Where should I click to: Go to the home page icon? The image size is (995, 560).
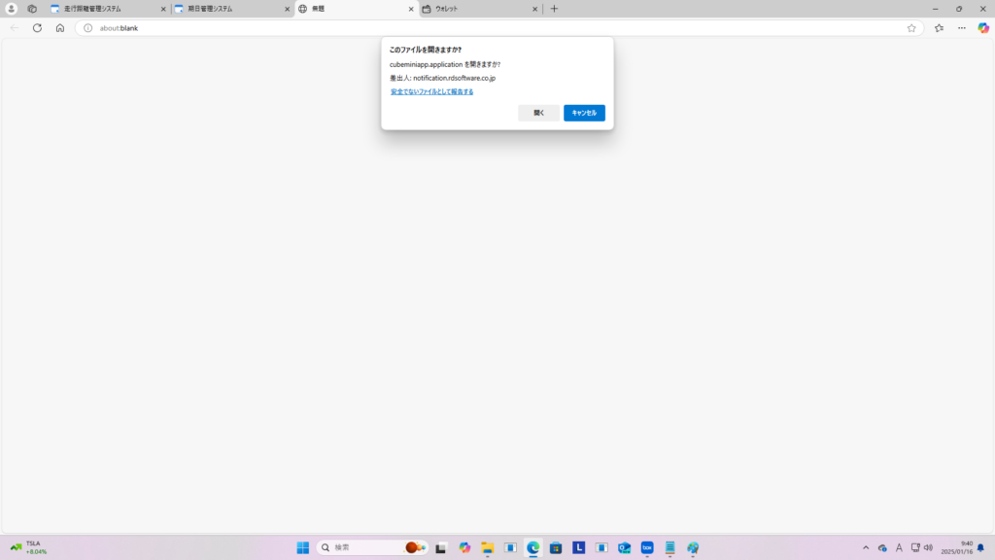click(59, 28)
